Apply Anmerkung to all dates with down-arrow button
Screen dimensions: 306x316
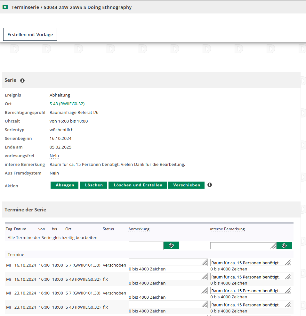(x=171, y=245)
